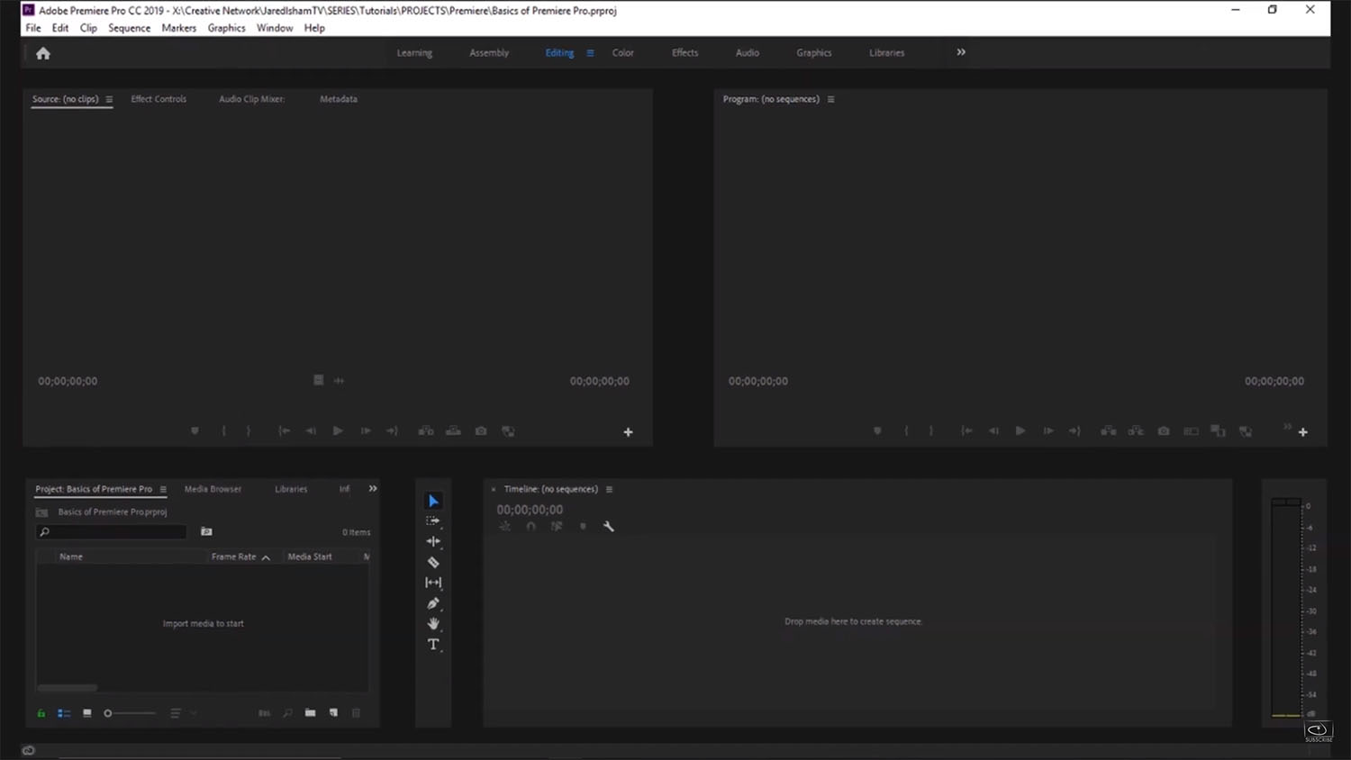Select the Type tool
Viewport: 1351px width, 760px height.
point(433,644)
